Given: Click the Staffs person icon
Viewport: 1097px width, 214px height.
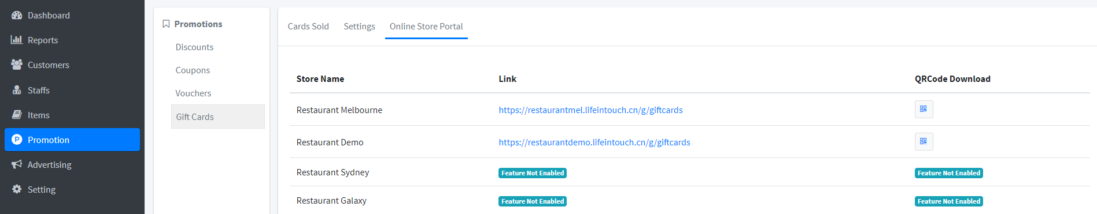Looking at the screenshot, I should coord(17,90).
